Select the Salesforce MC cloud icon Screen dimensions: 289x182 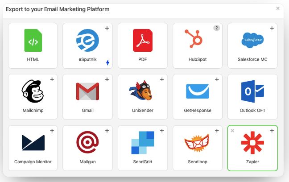click(x=252, y=40)
